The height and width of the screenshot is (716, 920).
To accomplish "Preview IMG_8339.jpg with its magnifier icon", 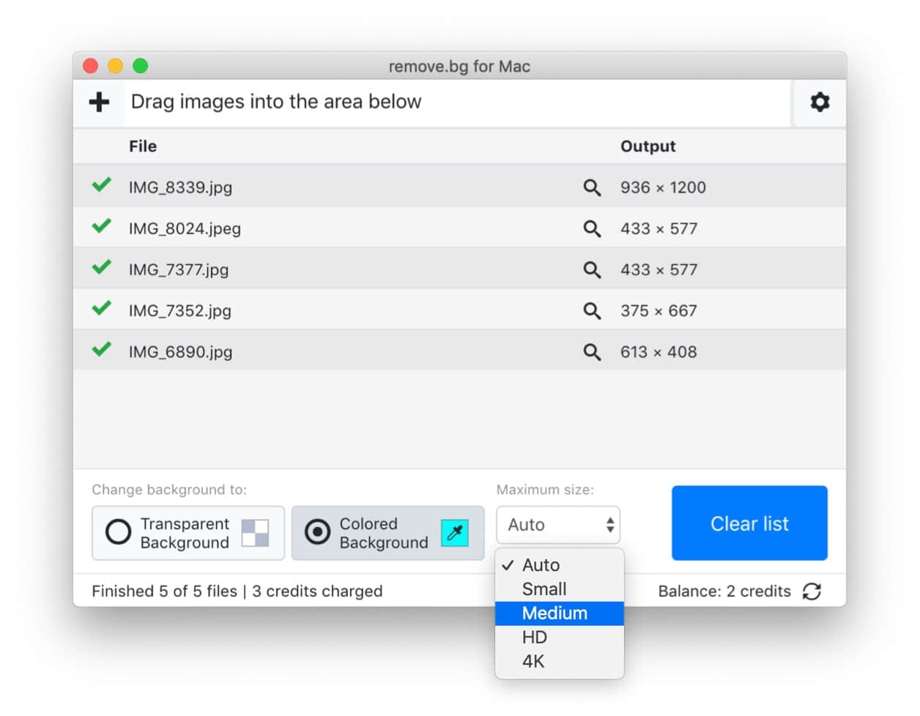I will [x=592, y=187].
